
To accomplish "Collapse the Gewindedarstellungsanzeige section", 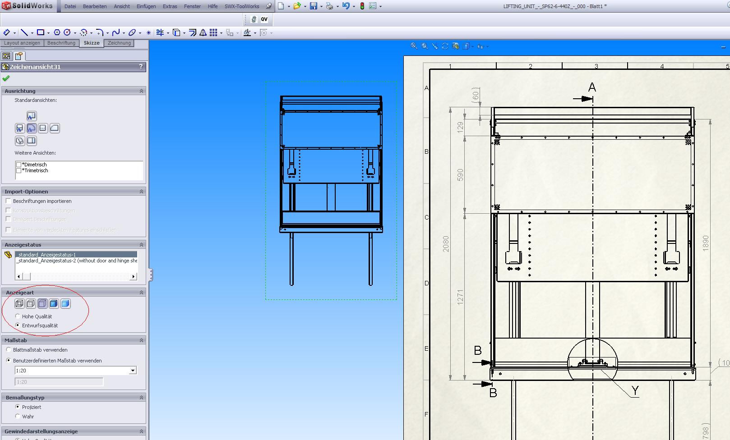I will coord(141,431).
